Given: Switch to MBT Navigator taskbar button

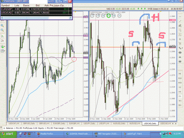Looking at the screenshot, I should coord(107,134).
